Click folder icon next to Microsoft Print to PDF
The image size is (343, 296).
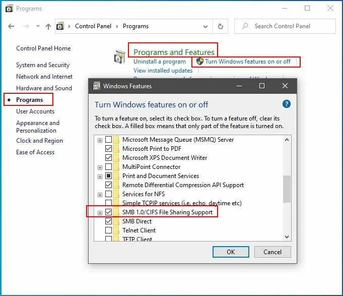(x=116, y=149)
